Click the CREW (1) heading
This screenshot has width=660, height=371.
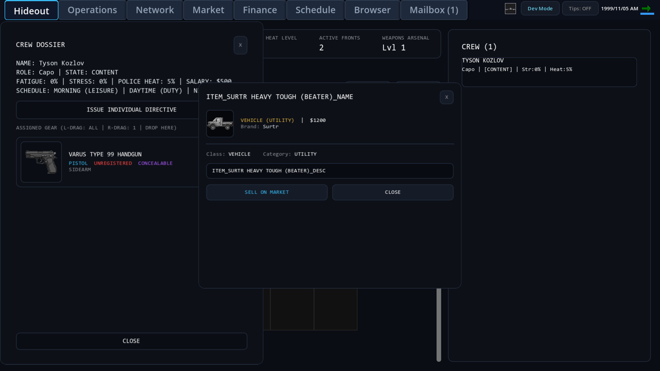tap(479, 47)
